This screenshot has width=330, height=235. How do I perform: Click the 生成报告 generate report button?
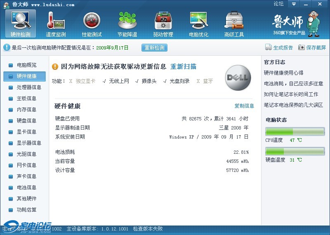click(279, 48)
